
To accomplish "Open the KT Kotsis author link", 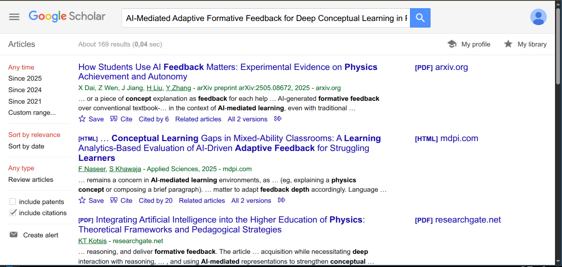I will [92, 241].
